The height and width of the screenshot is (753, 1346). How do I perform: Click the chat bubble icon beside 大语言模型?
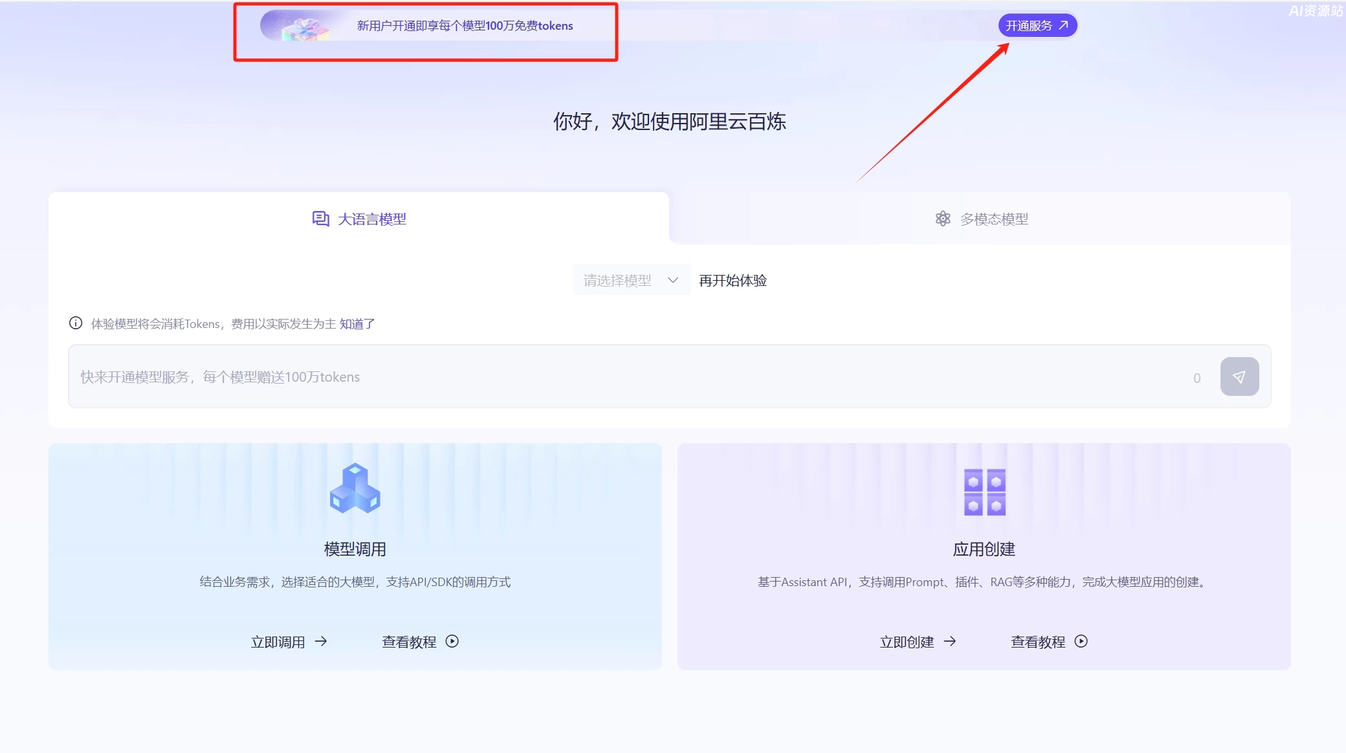tap(320, 219)
